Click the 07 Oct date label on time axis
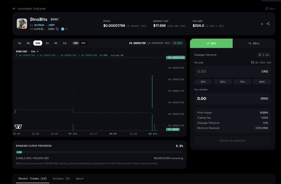281x184 pixels. tap(73, 134)
